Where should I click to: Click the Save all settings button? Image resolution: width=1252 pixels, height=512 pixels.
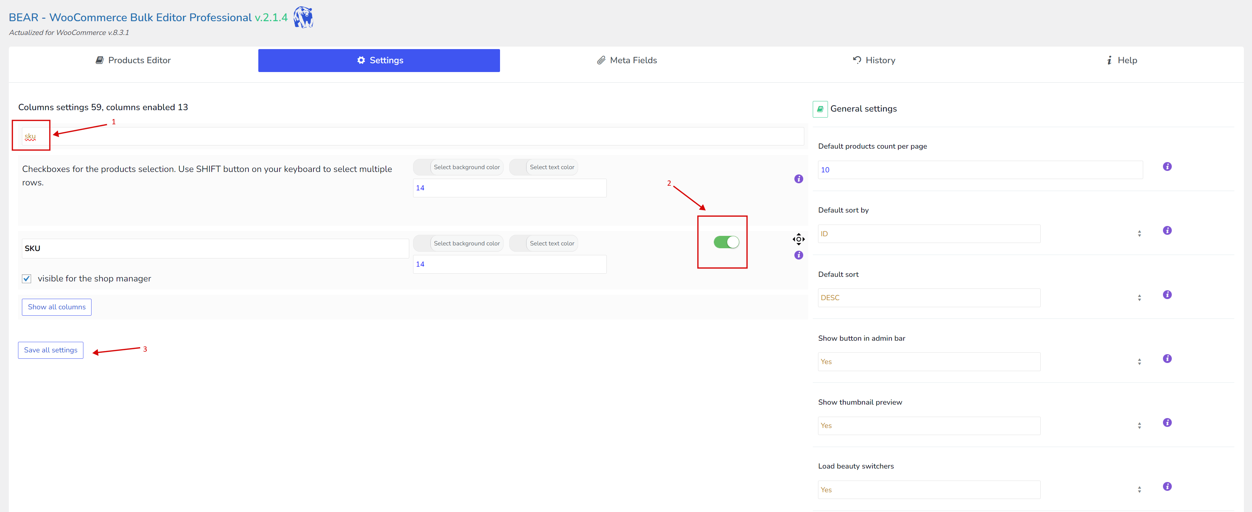click(51, 350)
